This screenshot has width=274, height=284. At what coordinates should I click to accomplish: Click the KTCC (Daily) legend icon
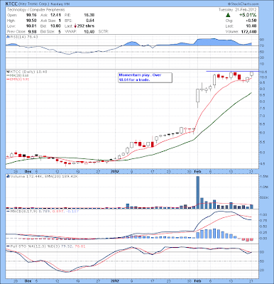pyautogui.click(x=8, y=72)
